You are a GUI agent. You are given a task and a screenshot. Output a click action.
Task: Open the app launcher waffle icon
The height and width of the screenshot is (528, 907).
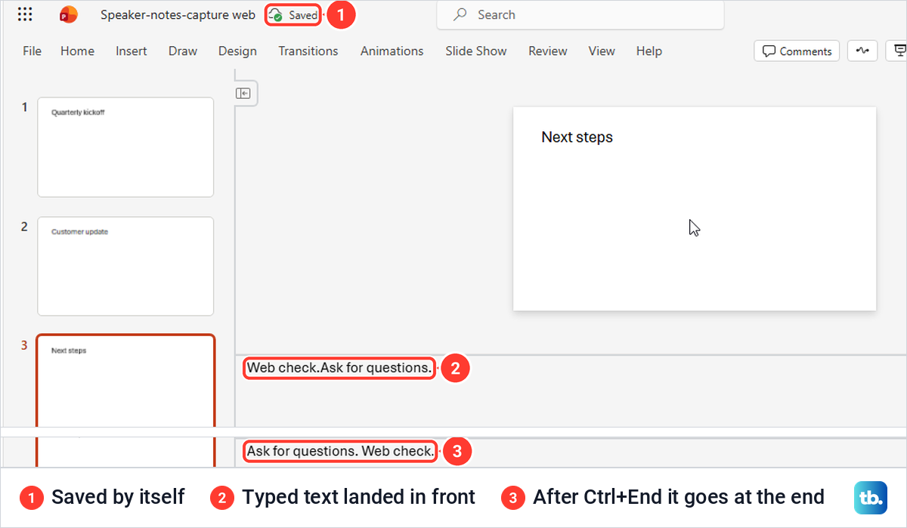[24, 14]
